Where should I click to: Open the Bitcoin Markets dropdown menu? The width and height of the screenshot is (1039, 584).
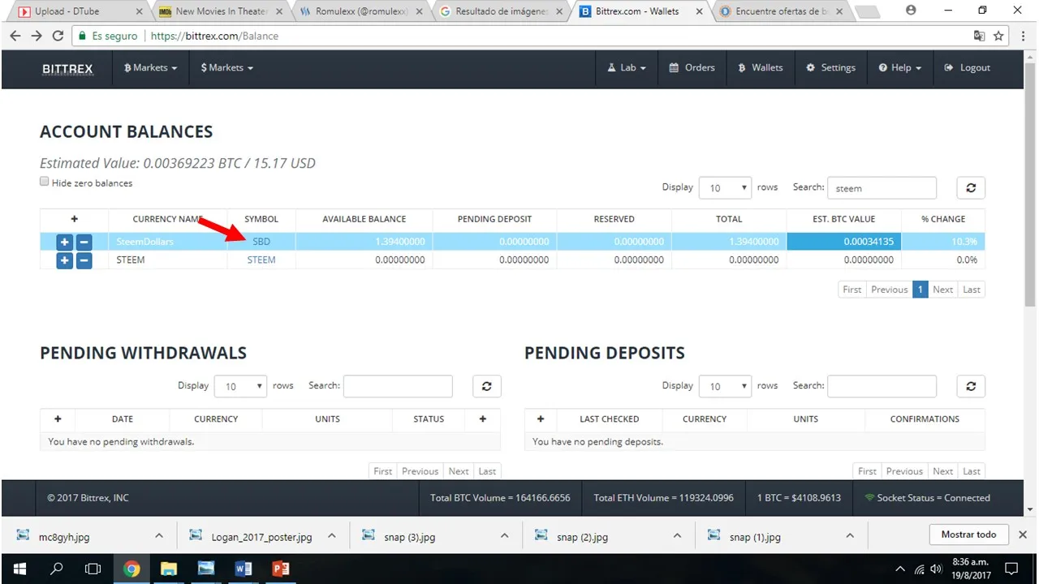[150, 68]
